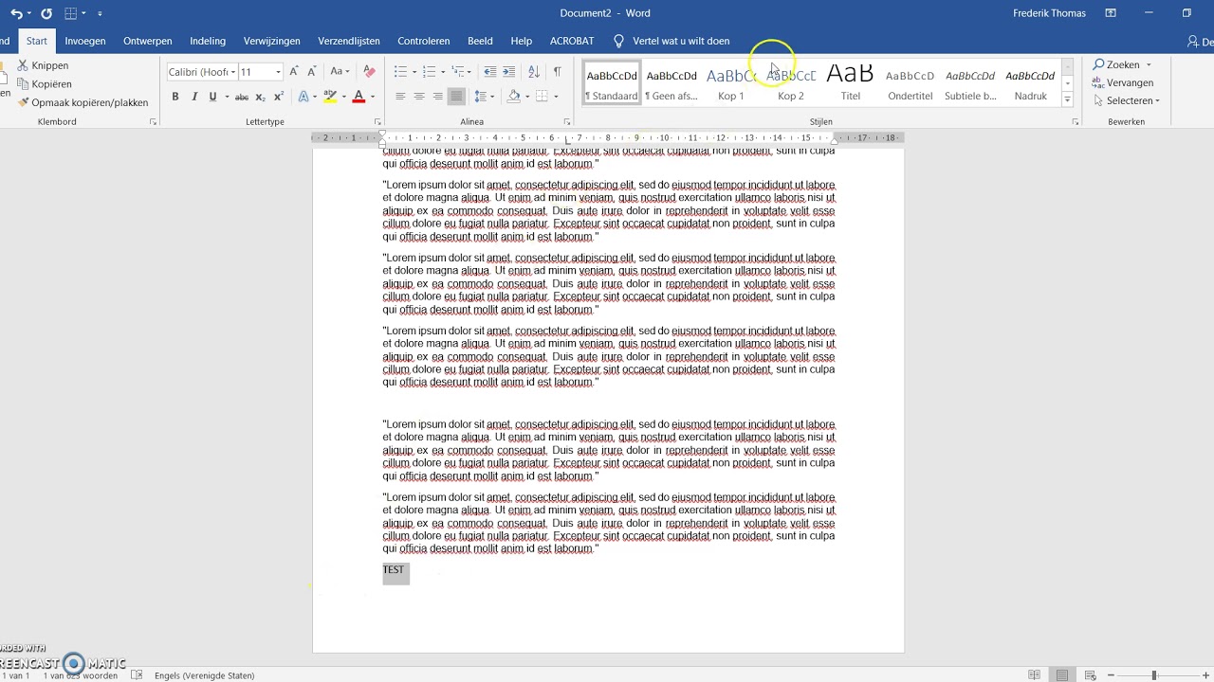Open the Controleren tab
1214x682 pixels.
424,41
